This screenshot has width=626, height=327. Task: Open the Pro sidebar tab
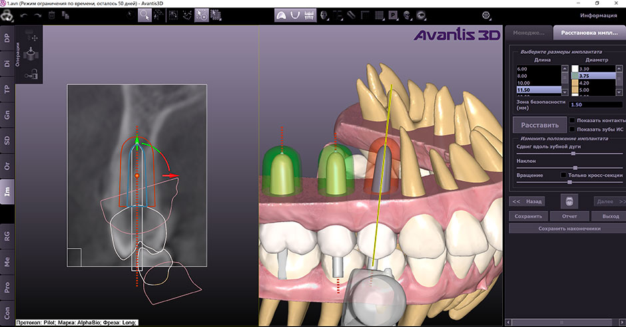(x=7, y=287)
